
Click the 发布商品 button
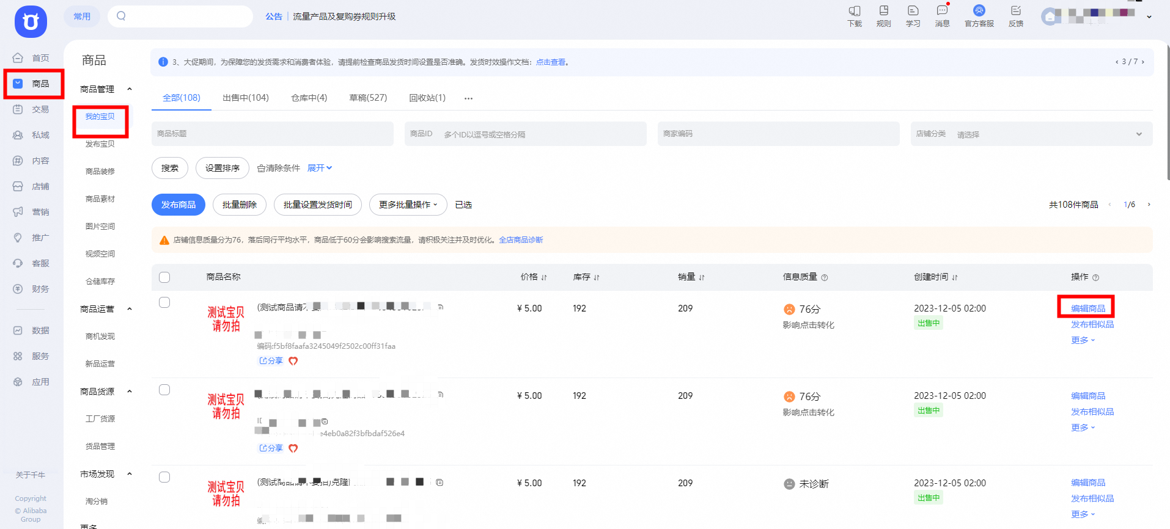[x=178, y=205]
